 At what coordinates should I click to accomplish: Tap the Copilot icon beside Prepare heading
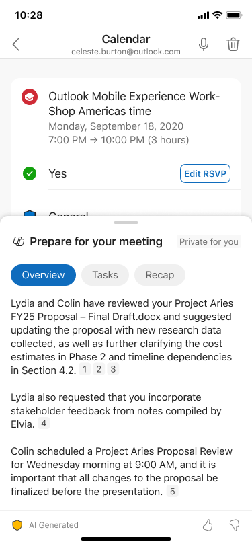click(x=18, y=241)
